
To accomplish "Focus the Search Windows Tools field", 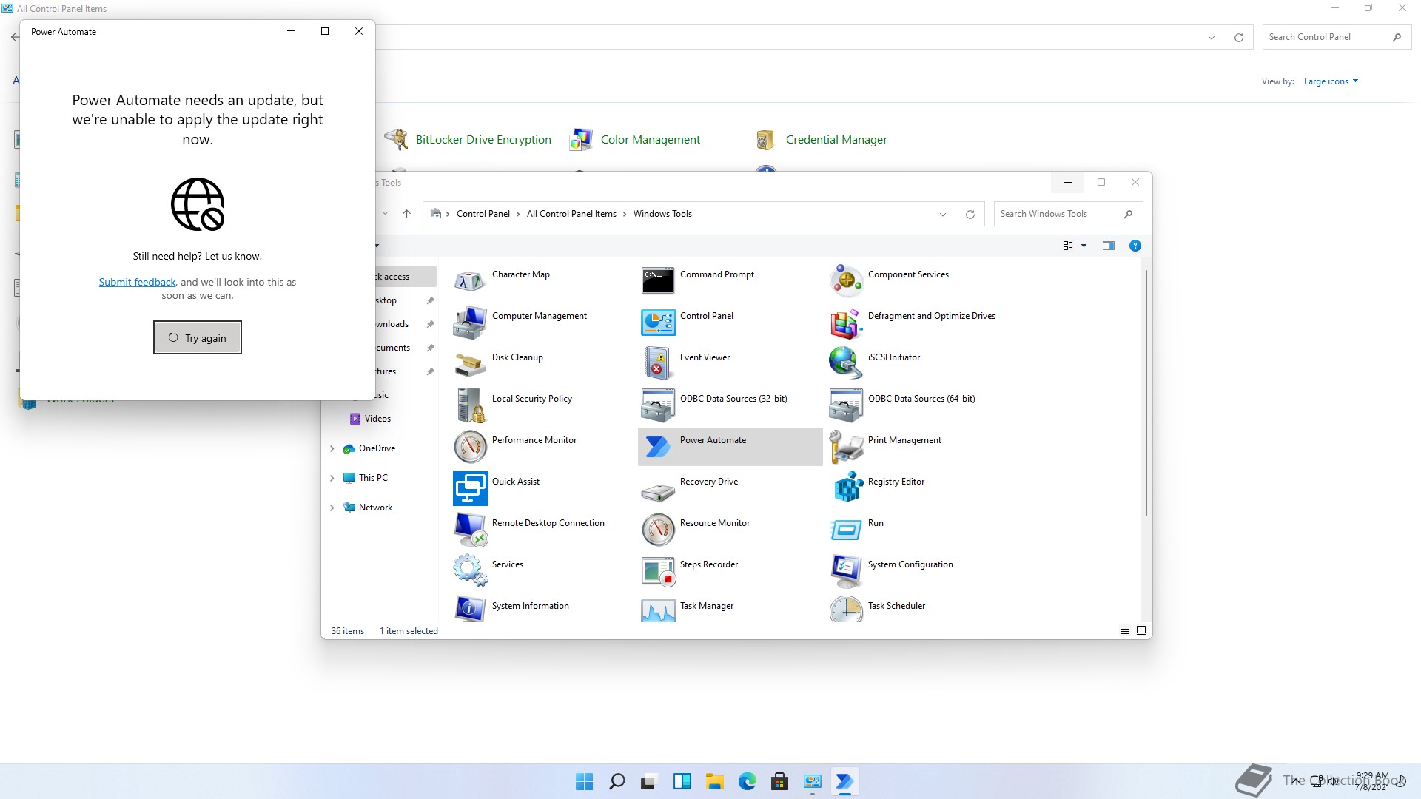I will click(1068, 214).
